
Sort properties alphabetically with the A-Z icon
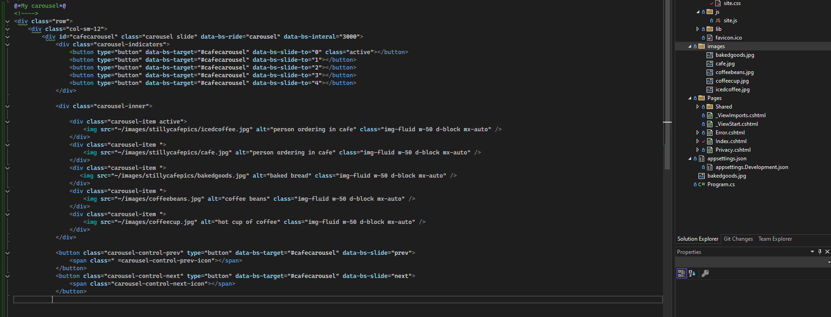692,273
